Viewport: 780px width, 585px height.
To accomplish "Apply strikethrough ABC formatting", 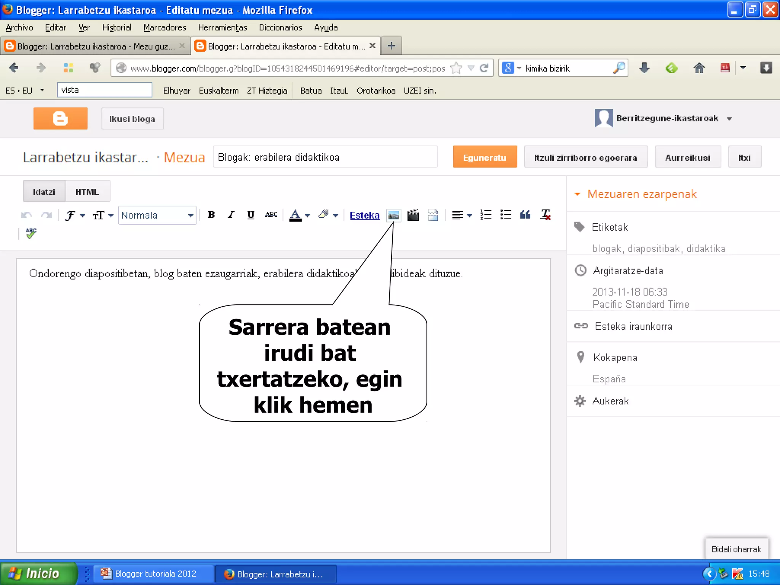I will 271,215.
